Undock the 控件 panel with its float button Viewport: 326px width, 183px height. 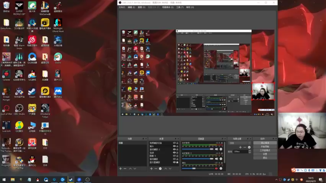273,139
